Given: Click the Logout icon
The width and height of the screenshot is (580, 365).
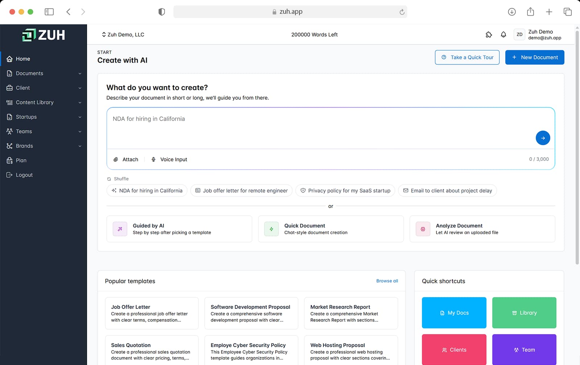Looking at the screenshot, I should coord(10,175).
